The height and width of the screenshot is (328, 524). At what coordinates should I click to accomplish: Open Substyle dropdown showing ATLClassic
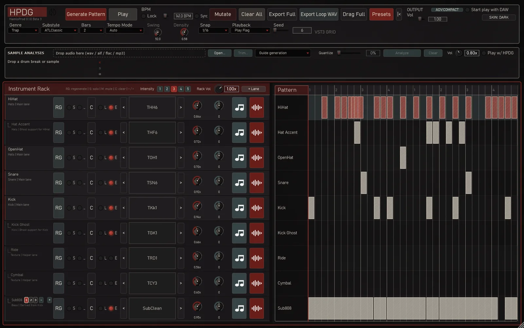pyautogui.click(x=59, y=30)
